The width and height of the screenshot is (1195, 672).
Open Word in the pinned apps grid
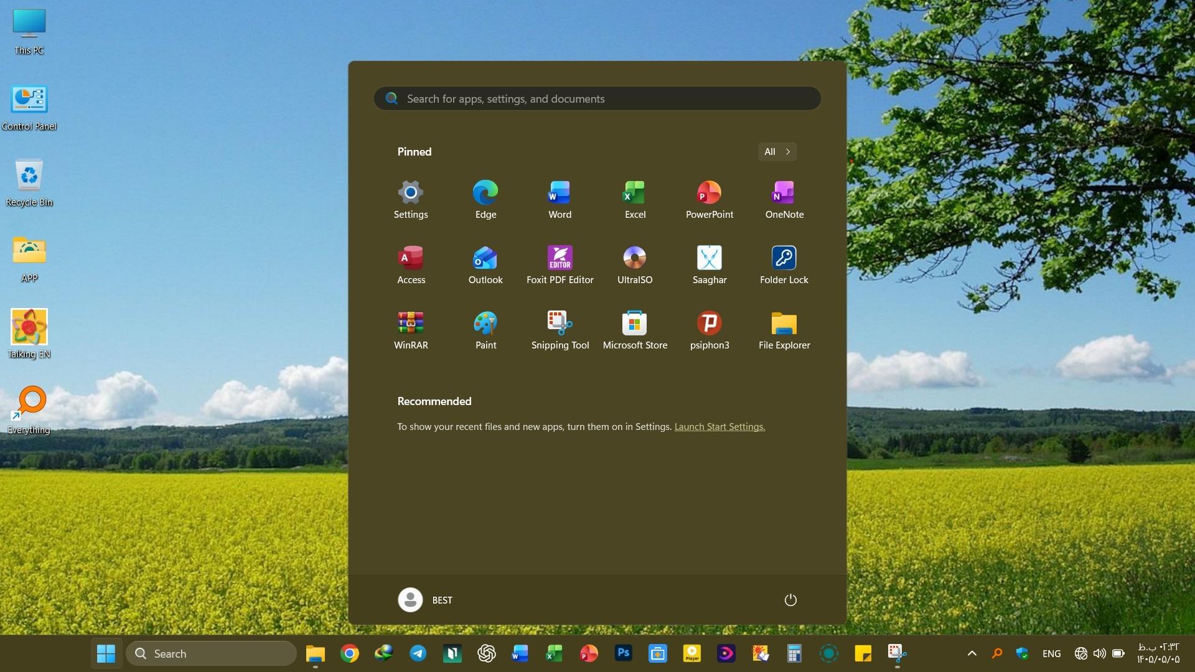560,200
